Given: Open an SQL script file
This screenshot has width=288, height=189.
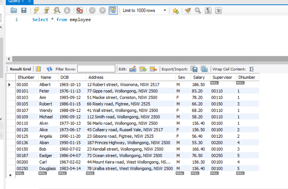Looking at the screenshot, I should 13,10.
